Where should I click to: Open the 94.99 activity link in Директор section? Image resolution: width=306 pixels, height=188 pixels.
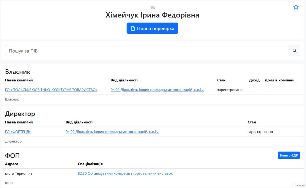click(112, 132)
